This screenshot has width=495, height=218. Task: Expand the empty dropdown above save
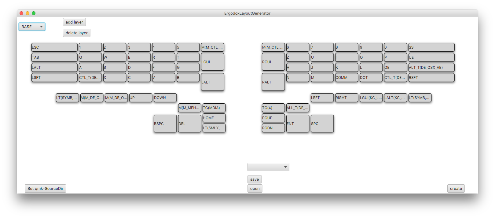tap(268, 167)
